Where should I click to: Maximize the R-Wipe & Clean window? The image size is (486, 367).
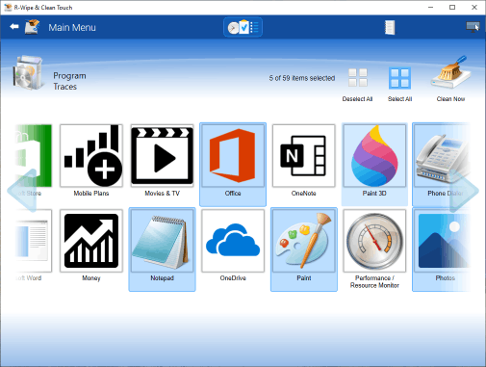tap(452, 7)
